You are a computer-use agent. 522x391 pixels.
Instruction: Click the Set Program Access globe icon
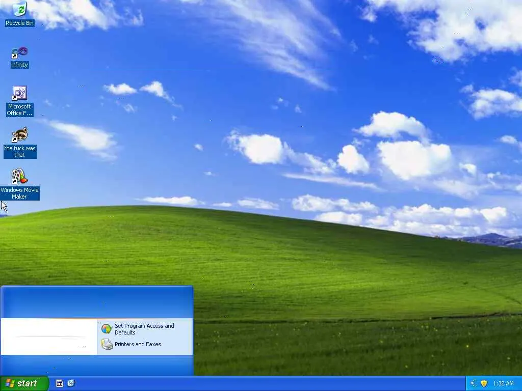click(x=107, y=329)
